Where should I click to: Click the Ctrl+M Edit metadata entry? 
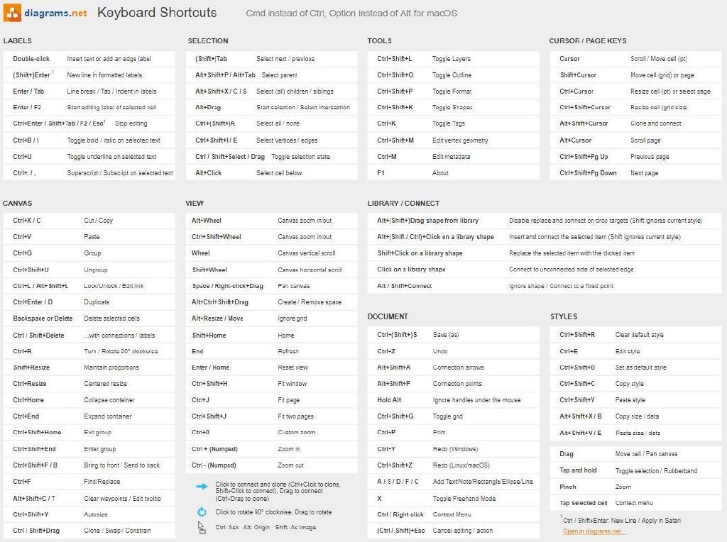[451, 157]
